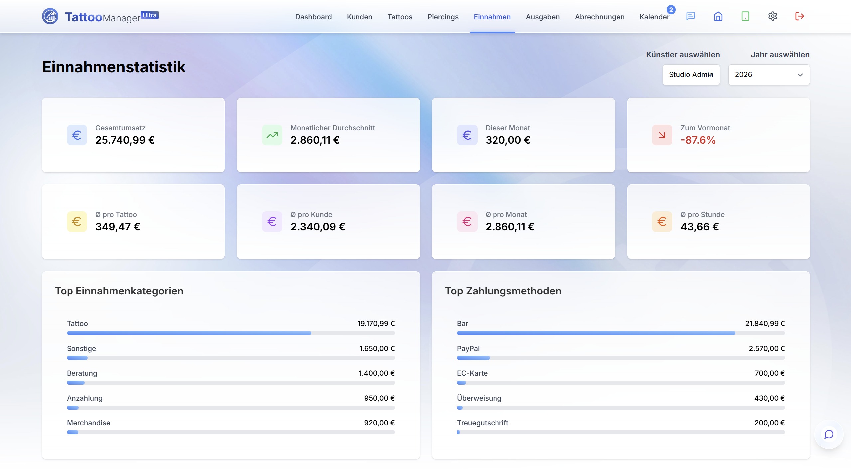This screenshot has width=851, height=469.
Task: Switch to the Tattoos tab
Action: tap(400, 17)
